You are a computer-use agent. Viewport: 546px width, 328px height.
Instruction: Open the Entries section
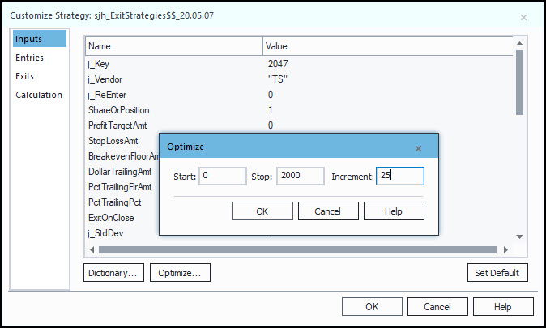(x=30, y=58)
